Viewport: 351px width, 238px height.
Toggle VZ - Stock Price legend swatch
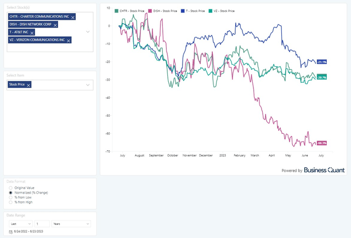coord(211,11)
